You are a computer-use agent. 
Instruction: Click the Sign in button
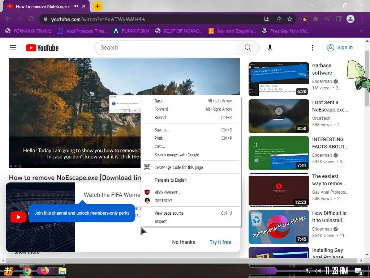coord(340,47)
